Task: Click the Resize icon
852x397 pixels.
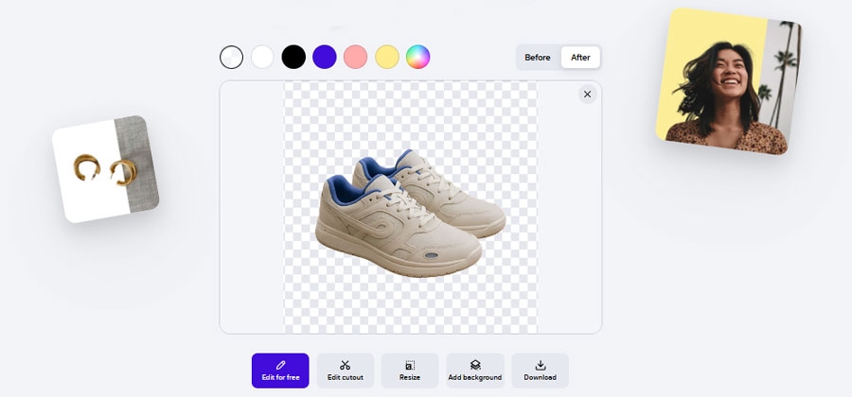Action: click(x=410, y=365)
